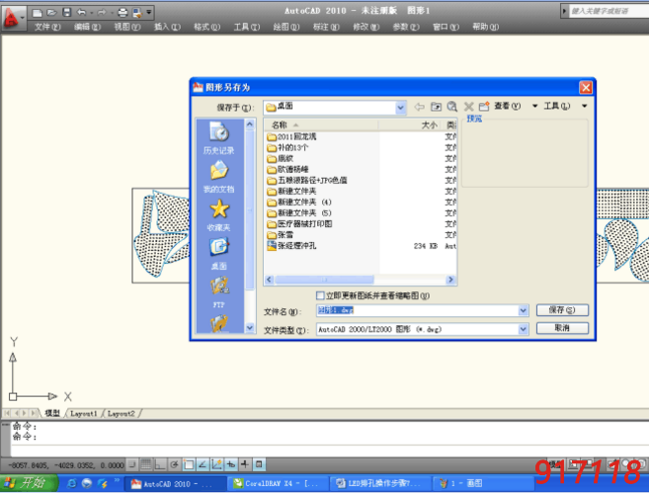Expand the 保存于 location combo box
The width and height of the screenshot is (649, 493).
click(x=400, y=108)
